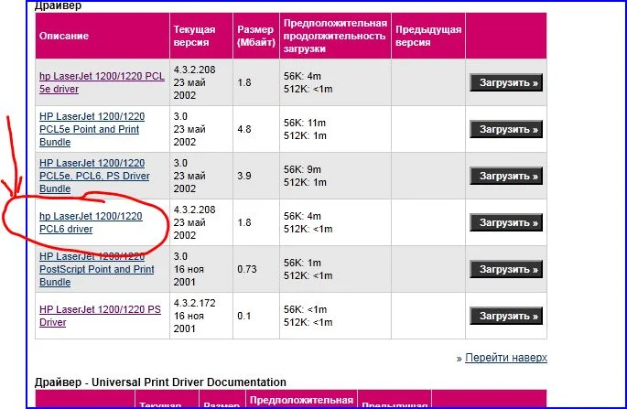Viewport: 627px width, 409px height.
Task: Click the Предыдущая версия column header
Action: pos(428,36)
